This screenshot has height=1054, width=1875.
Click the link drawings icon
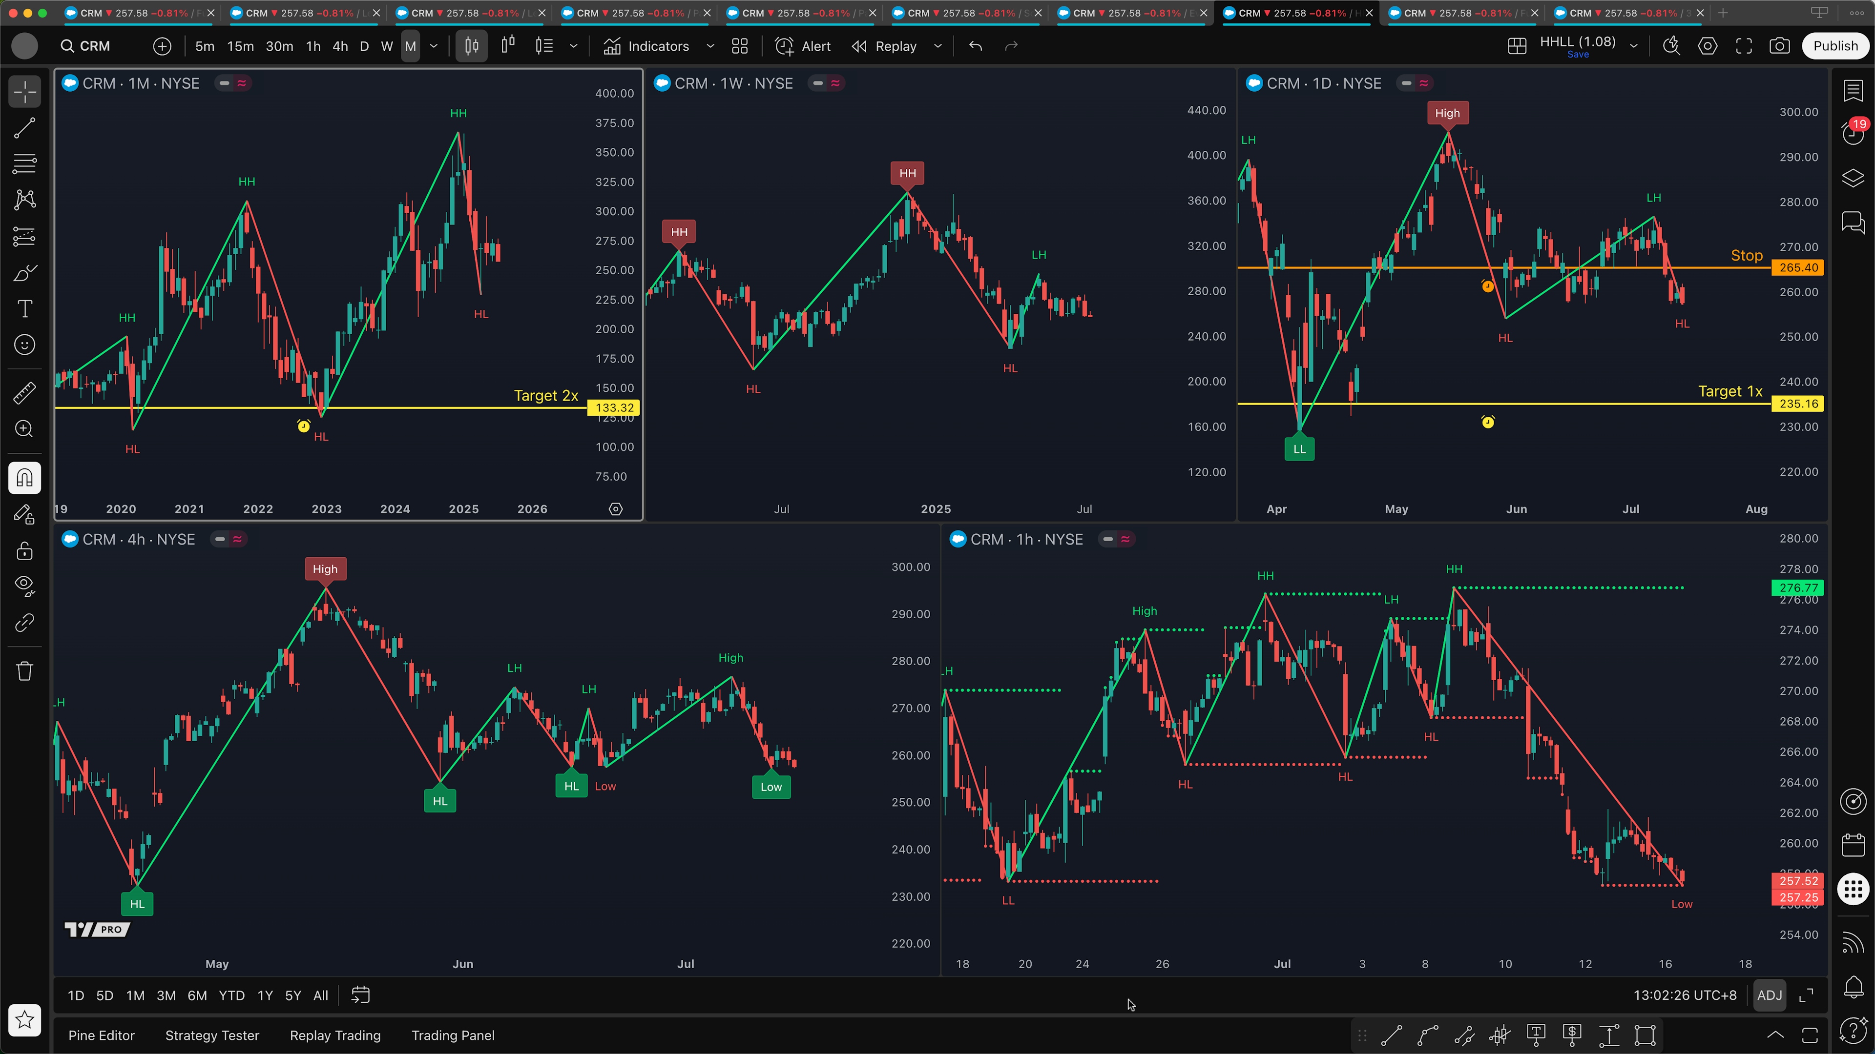[25, 623]
